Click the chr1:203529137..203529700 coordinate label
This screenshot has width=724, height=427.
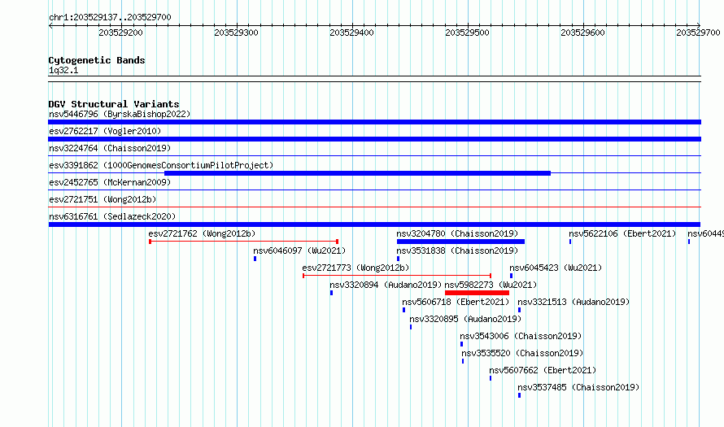110,17
